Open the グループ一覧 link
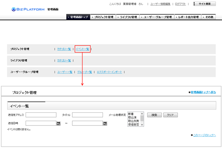The height and width of the screenshot is (150, 222). 84,72
